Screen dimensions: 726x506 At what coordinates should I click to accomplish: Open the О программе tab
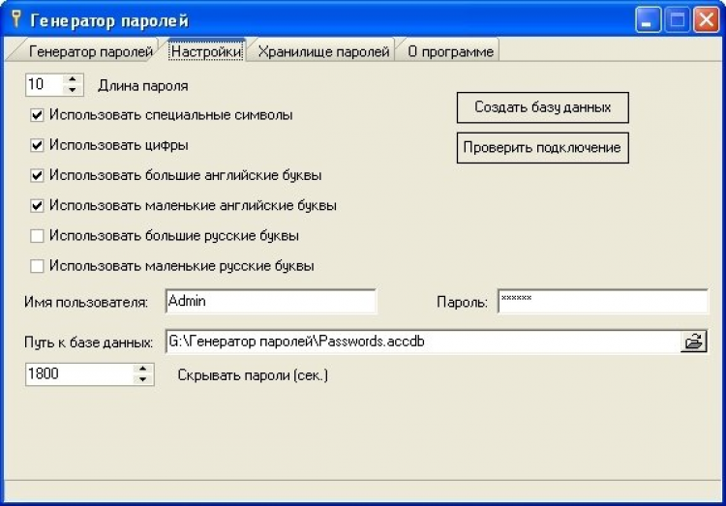tap(449, 51)
